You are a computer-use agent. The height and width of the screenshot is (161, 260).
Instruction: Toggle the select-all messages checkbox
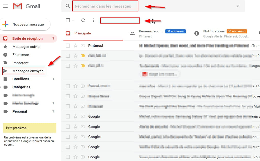tap(68, 20)
